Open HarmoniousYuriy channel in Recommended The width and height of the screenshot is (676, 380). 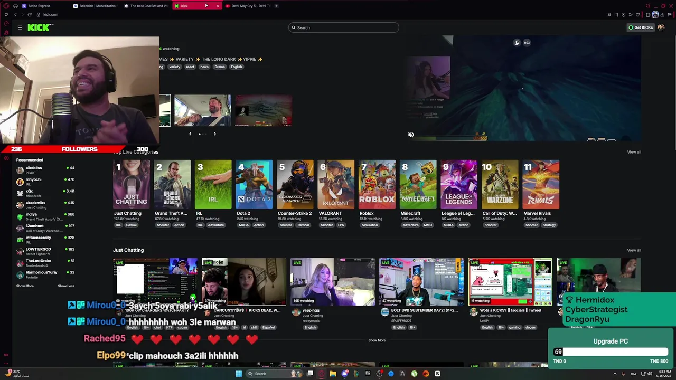click(45, 274)
